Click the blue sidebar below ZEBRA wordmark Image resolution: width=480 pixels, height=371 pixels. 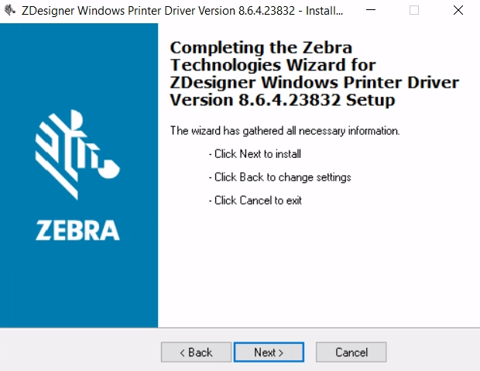pos(79,285)
